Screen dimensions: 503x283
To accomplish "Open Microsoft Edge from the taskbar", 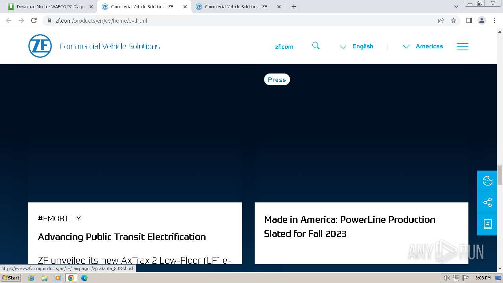I will tap(84, 278).
